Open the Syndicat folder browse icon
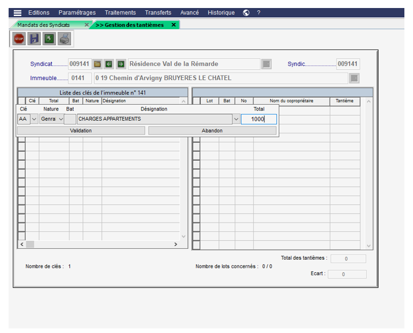Screen dimensions: 413x333 [98, 64]
